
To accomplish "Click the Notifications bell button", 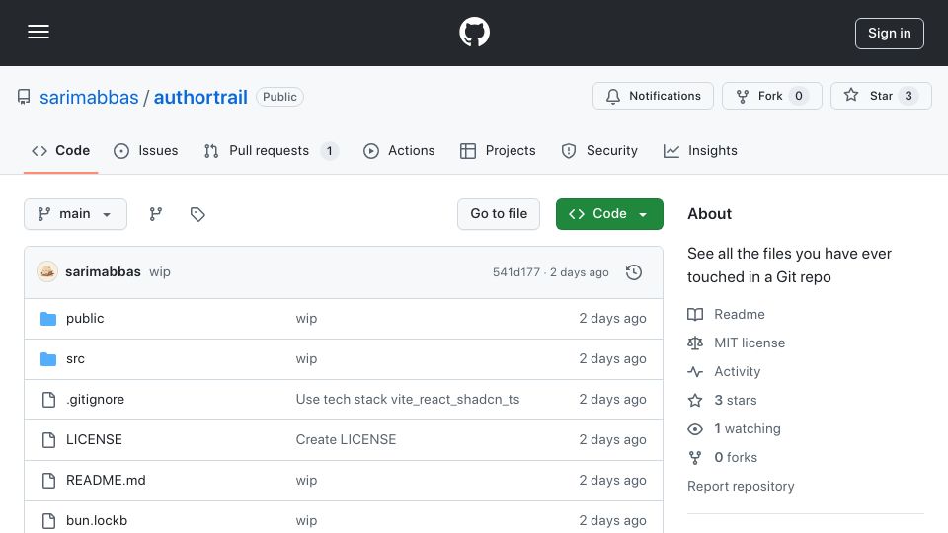I will [653, 96].
